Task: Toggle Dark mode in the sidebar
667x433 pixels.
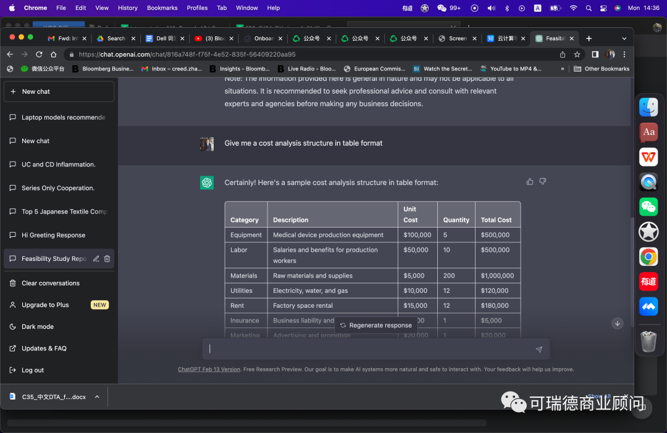Action: tap(59, 326)
